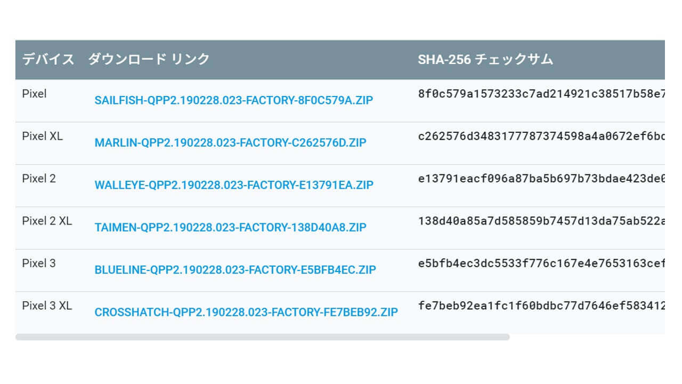Screen dimensions: 682x384
Task: Select the Pixel device name cell
Action: pos(35,94)
